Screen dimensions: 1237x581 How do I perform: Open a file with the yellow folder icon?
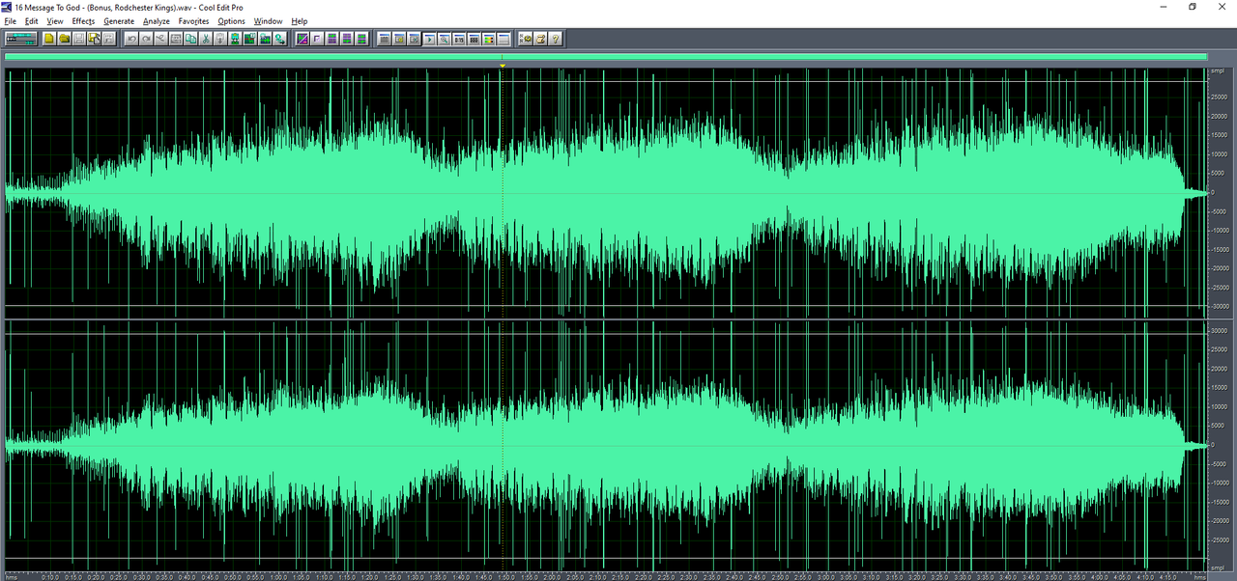[64, 39]
